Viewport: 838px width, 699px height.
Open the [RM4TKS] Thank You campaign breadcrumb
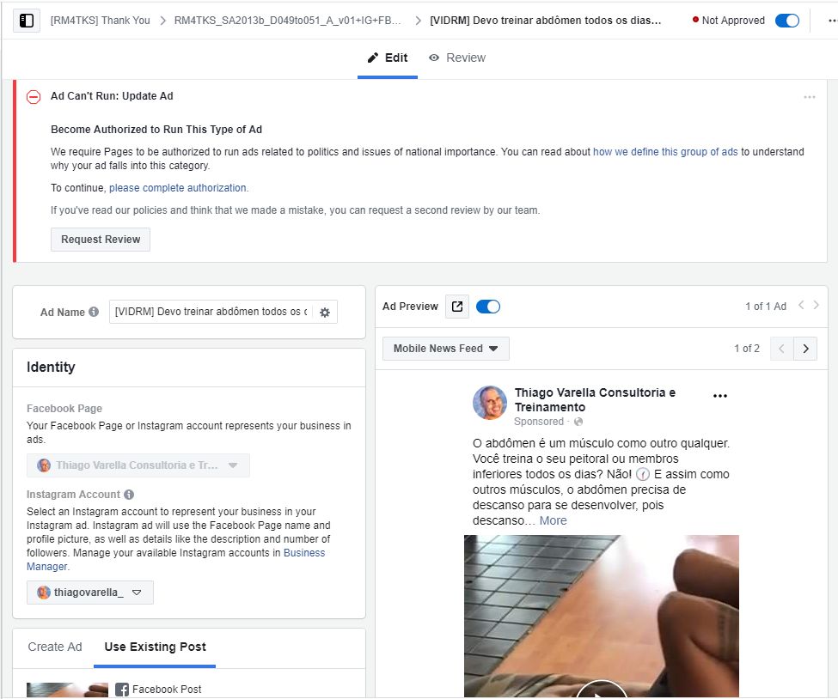tap(100, 21)
